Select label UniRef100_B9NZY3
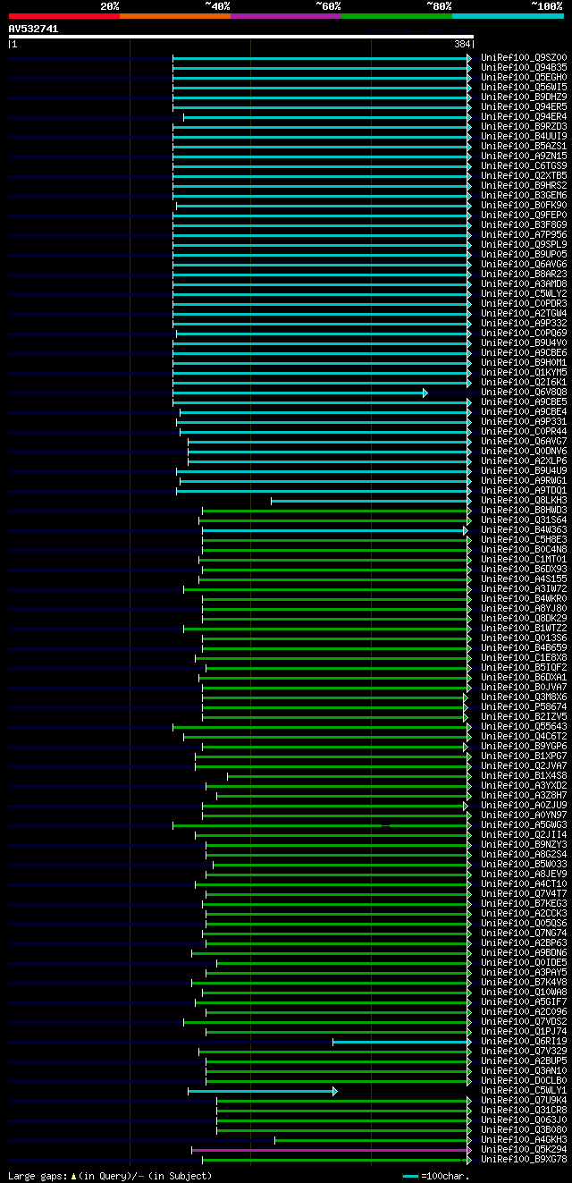 pyautogui.click(x=524, y=845)
